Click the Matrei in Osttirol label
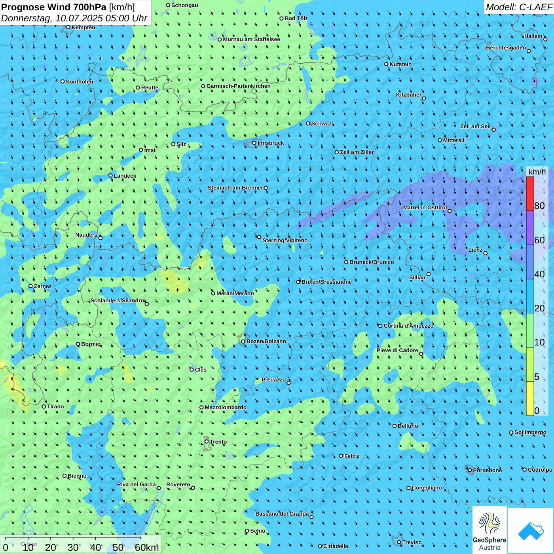This screenshot has width=554, height=554. click(425, 207)
